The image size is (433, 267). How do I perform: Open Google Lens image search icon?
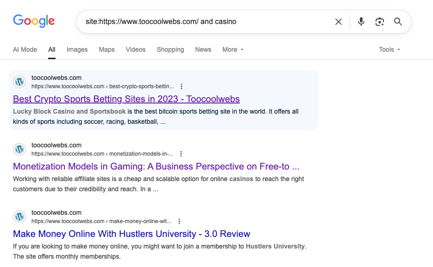point(380,22)
